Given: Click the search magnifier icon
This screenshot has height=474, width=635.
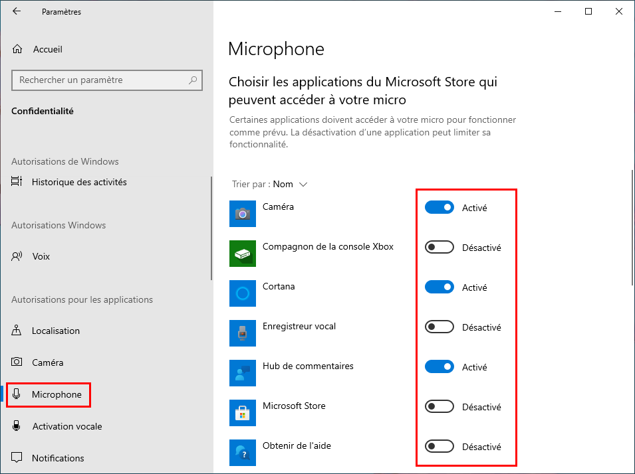Looking at the screenshot, I should tap(193, 80).
